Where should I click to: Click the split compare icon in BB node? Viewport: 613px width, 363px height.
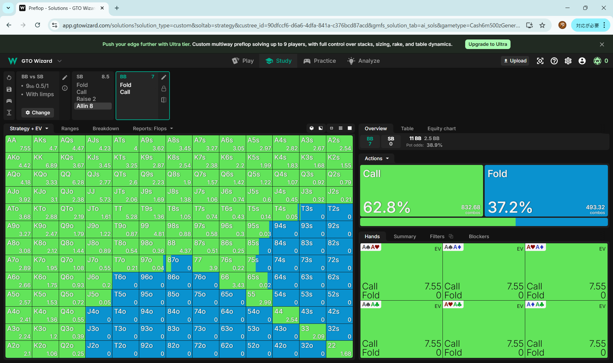click(x=164, y=100)
